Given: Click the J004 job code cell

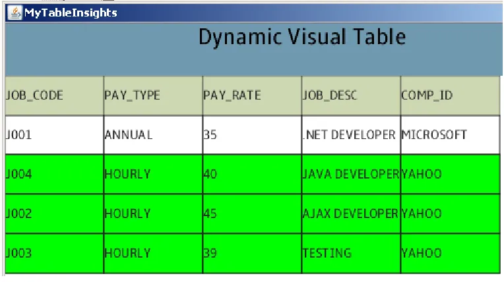Looking at the screenshot, I should [x=54, y=174].
